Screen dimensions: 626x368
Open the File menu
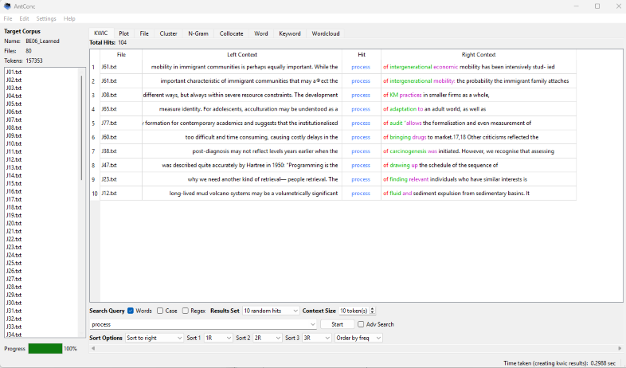coord(8,18)
